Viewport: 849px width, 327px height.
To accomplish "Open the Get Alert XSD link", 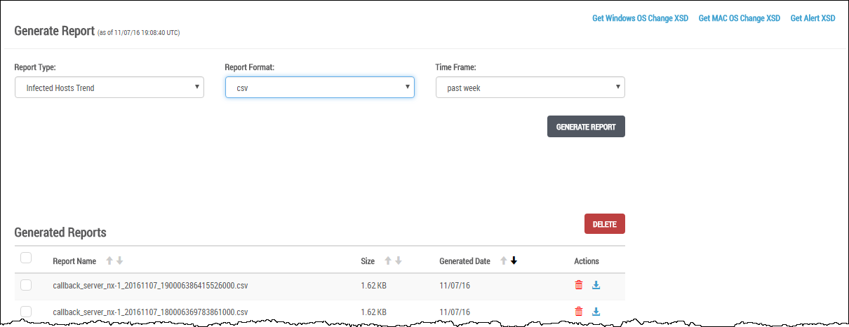I will (813, 18).
